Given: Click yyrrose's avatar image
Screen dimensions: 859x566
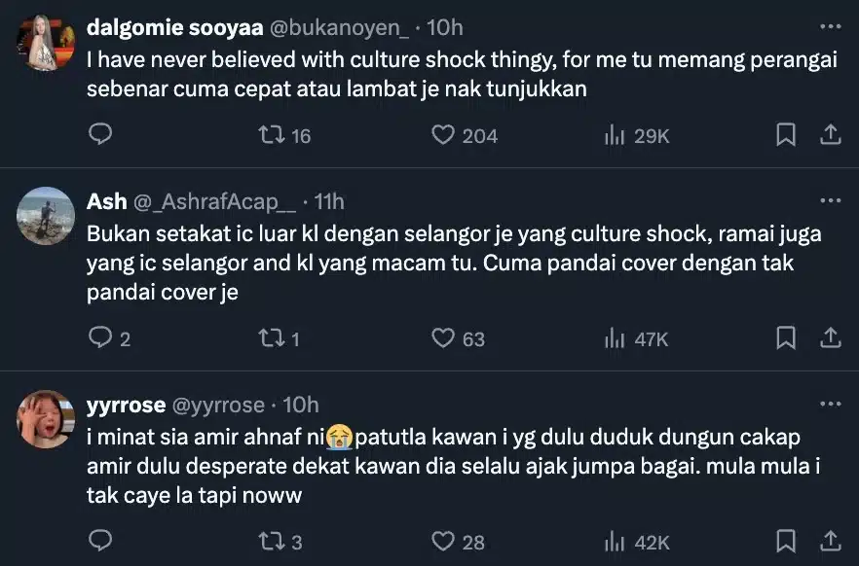Looking at the screenshot, I should click(46, 419).
